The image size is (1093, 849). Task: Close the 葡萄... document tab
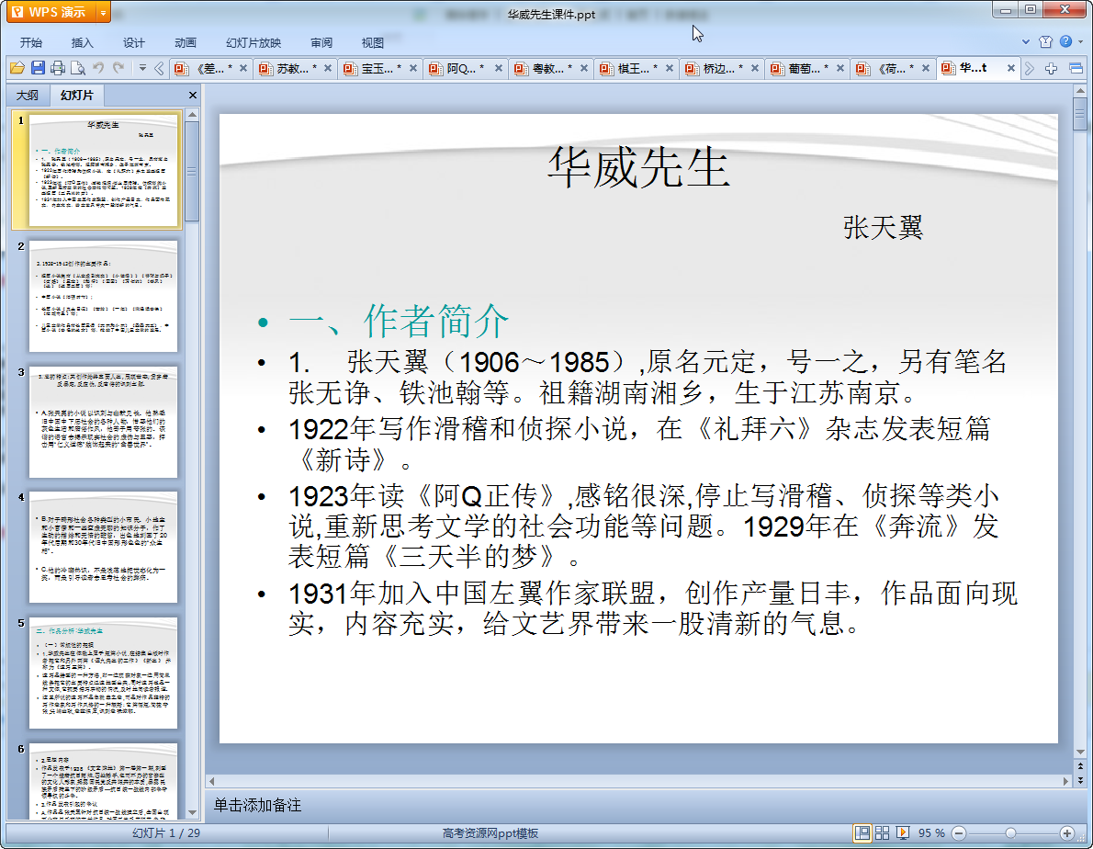[840, 68]
